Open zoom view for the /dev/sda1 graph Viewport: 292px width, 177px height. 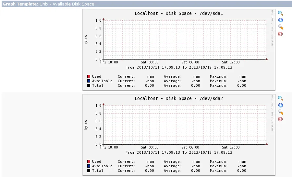(280, 13)
